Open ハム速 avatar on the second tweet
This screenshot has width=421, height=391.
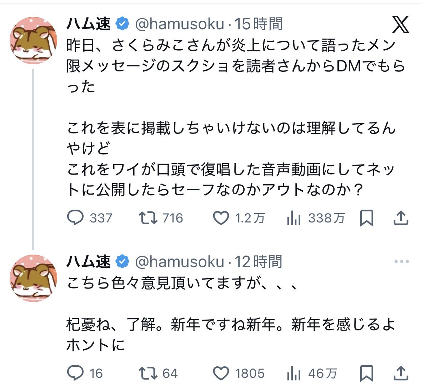pyautogui.click(x=33, y=278)
